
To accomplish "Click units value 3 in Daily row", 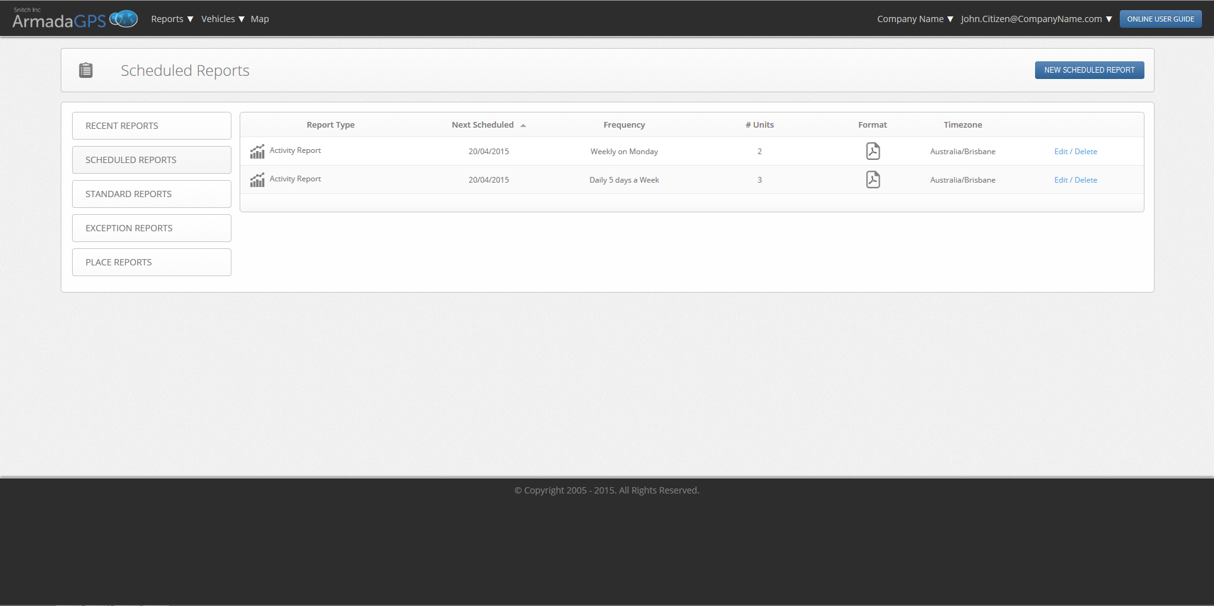I will (x=759, y=180).
